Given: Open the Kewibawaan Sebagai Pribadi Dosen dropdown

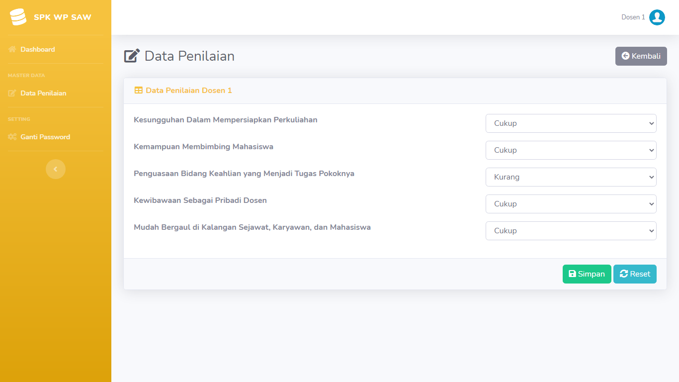Looking at the screenshot, I should [x=571, y=203].
